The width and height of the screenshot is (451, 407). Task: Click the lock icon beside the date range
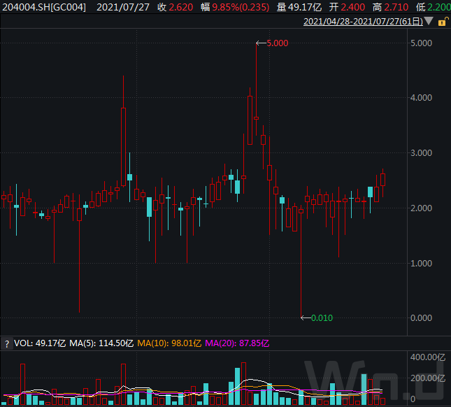pos(443,22)
